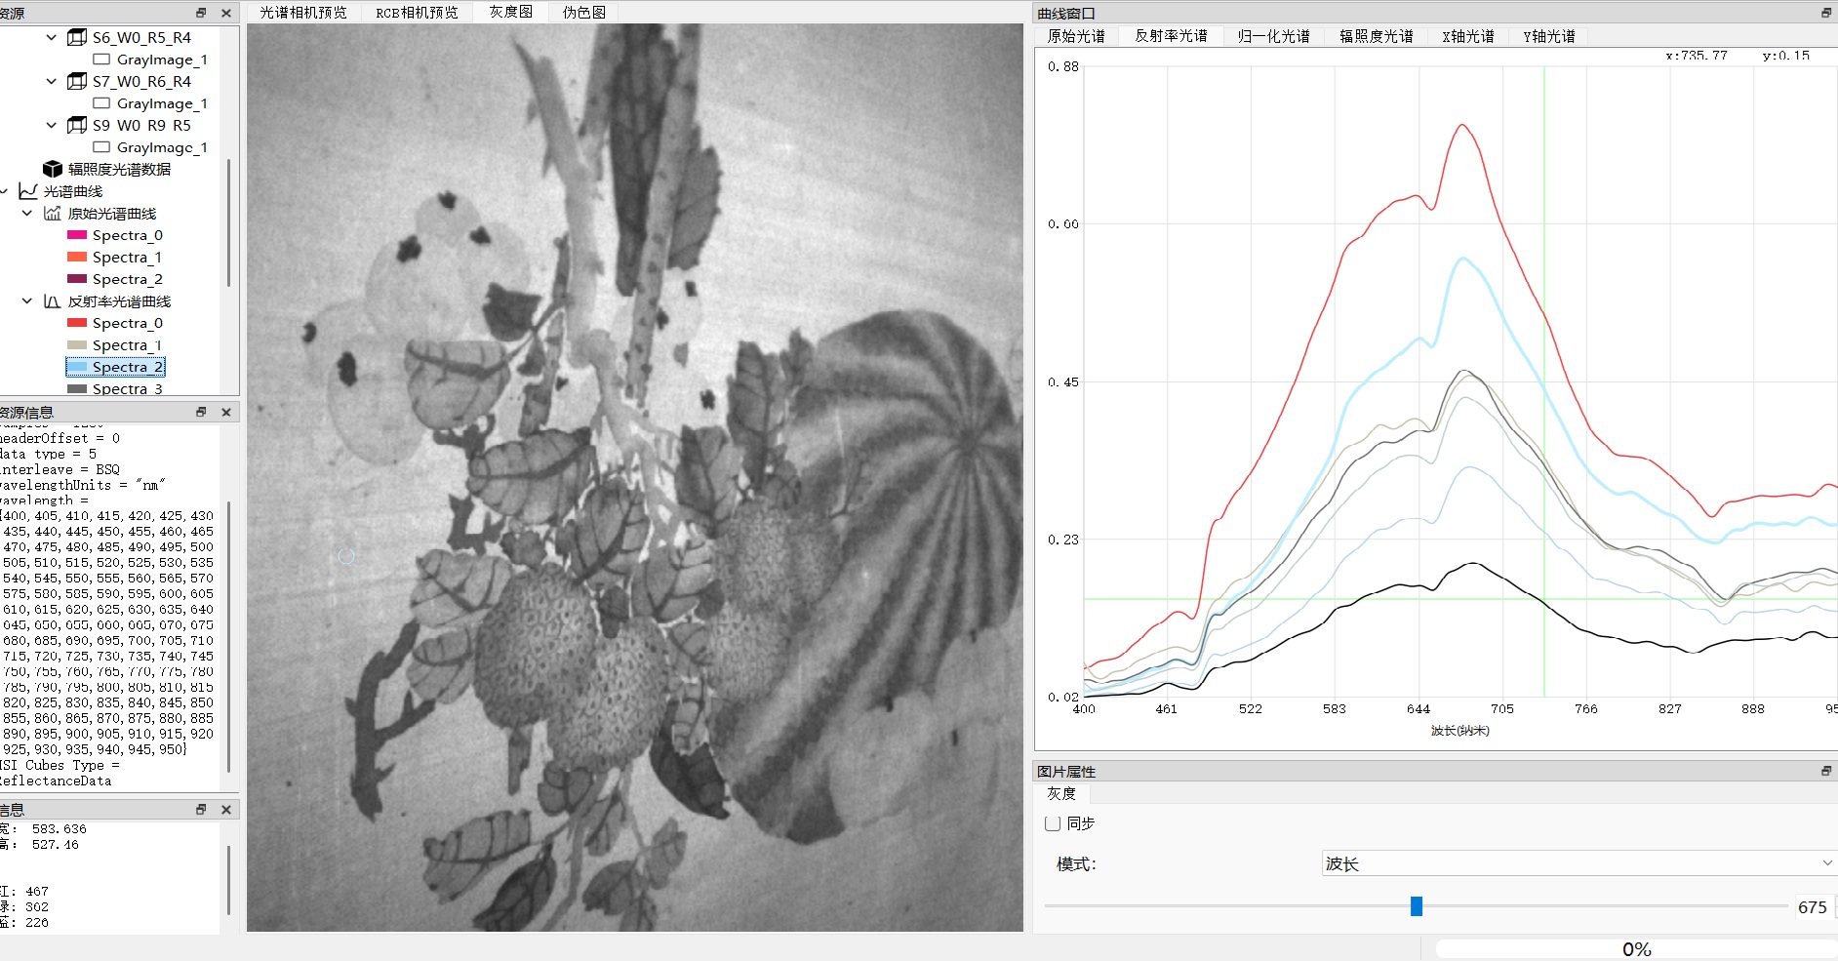
Task: Switch to the X轴光谱 tab
Action: click(1468, 36)
